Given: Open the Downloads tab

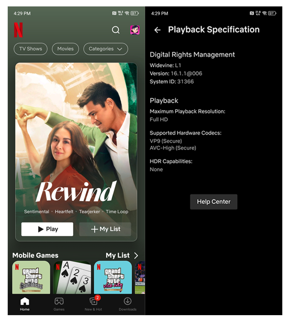Looking at the screenshot, I should click(x=128, y=304).
